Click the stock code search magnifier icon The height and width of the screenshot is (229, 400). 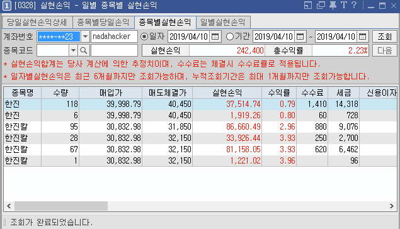click(x=83, y=50)
